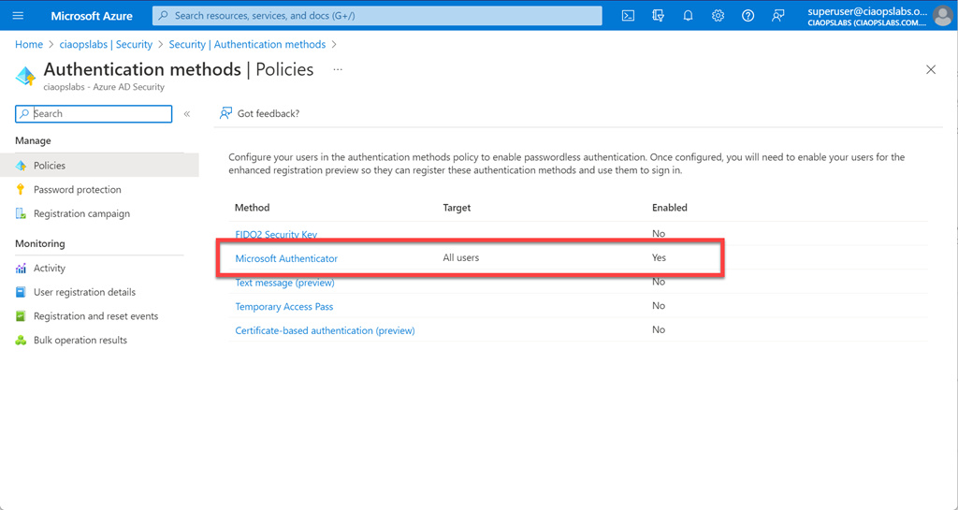This screenshot has width=958, height=510.
Task: Close the Authentication methods blade
Action: [x=930, y=70]
